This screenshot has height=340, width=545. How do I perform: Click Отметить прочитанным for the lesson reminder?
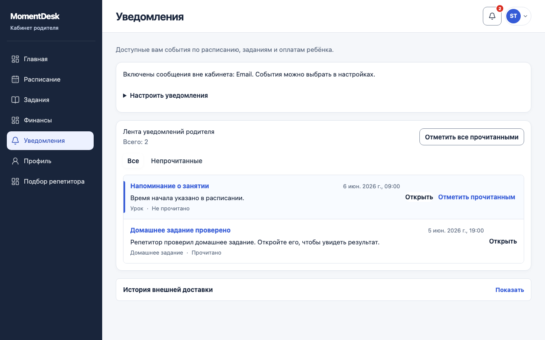click(x=477, y=197)
